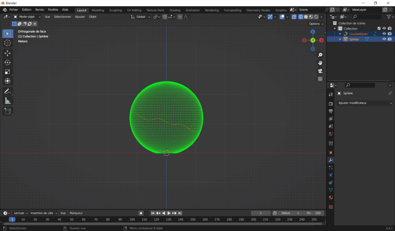The height and width of the screenshot is (231, 395).
Task: Open the Object Data properties tab
Action: coord(331,190)
